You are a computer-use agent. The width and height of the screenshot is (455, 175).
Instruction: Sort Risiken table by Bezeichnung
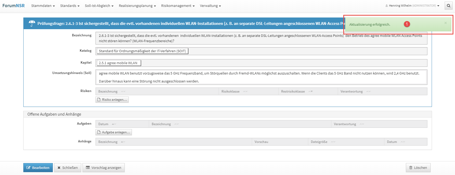tap(157, 91)
